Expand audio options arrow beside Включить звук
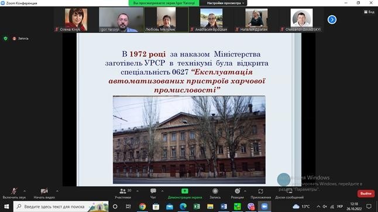The height and width of the screenshot is (212, 378). click(x=25, y=192)
